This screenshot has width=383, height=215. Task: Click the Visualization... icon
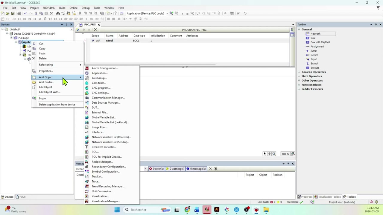click(x=87, y=196)
